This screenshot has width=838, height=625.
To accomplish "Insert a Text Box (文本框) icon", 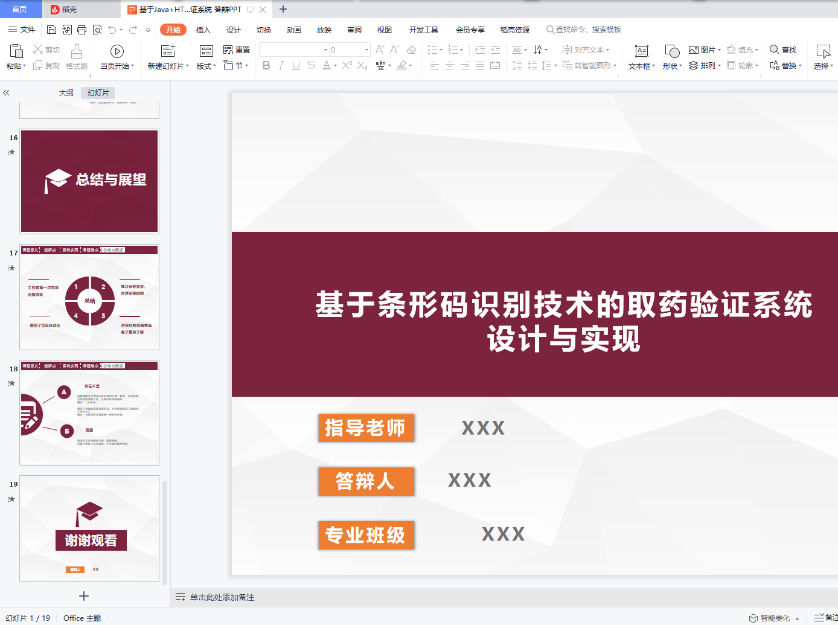I will coord(642,51).
